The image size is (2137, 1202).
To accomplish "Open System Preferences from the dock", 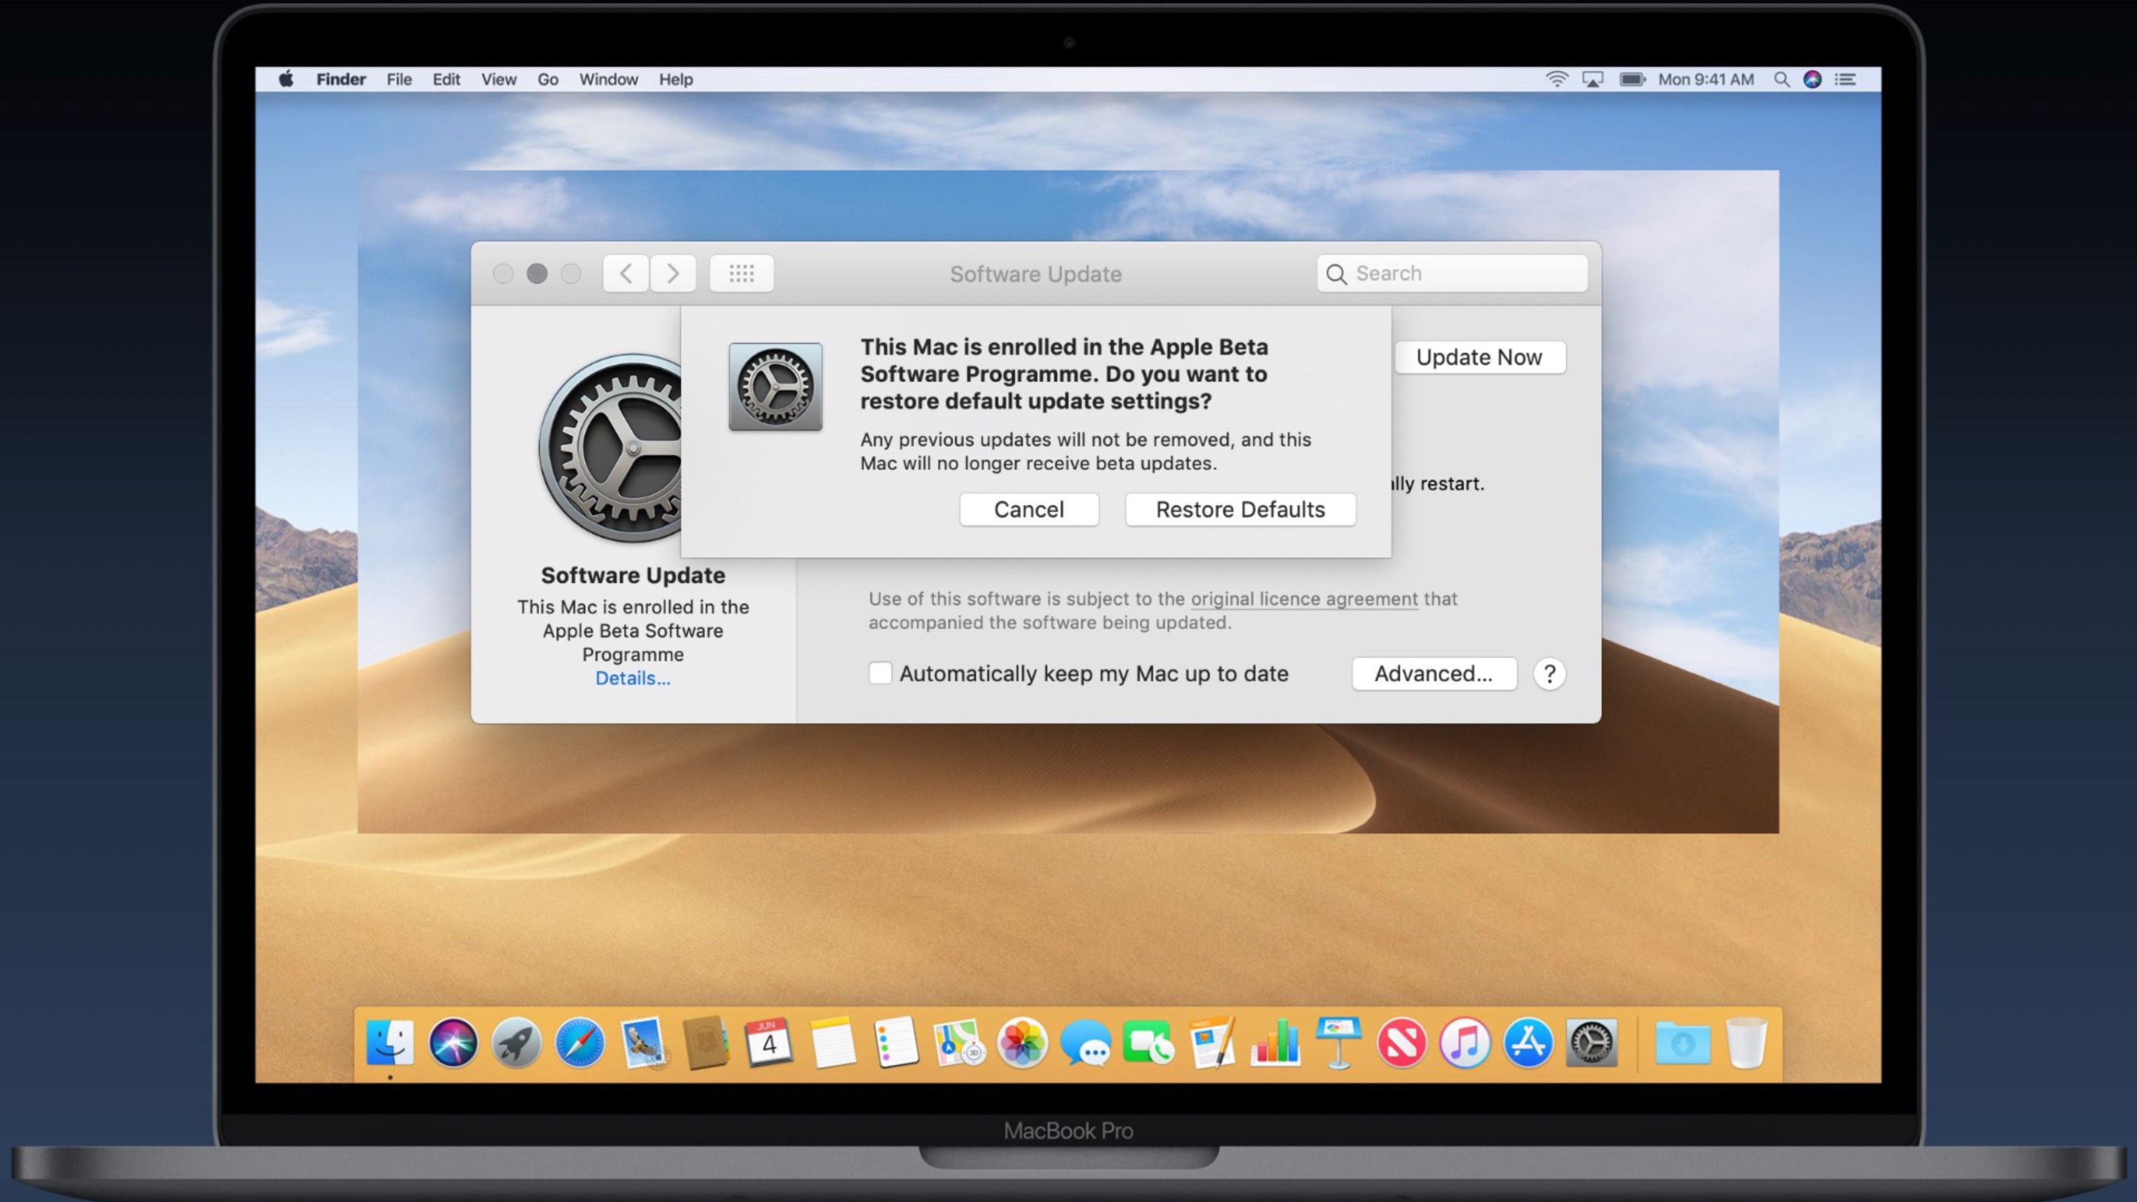I will point(1593,1042).
